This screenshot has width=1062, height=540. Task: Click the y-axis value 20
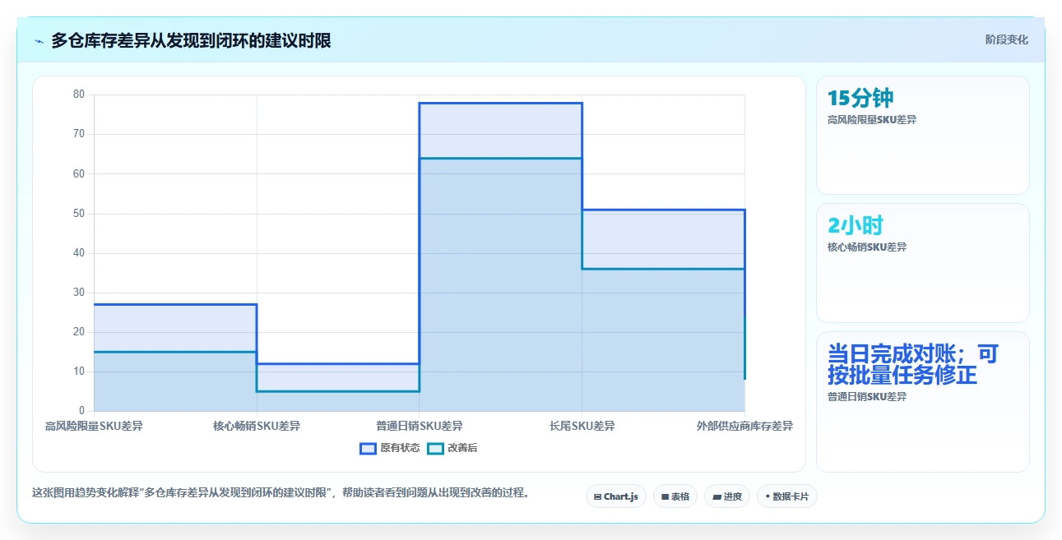(x=79, y=331)
